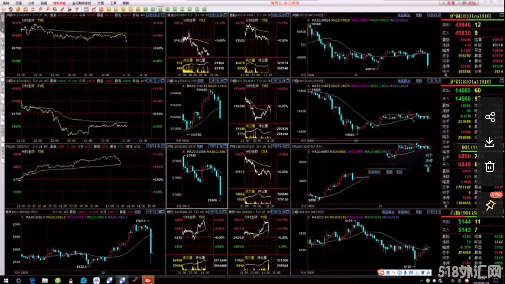Click the download icon on right overlay
The image size is (505, 284).
tap(489, 142)
